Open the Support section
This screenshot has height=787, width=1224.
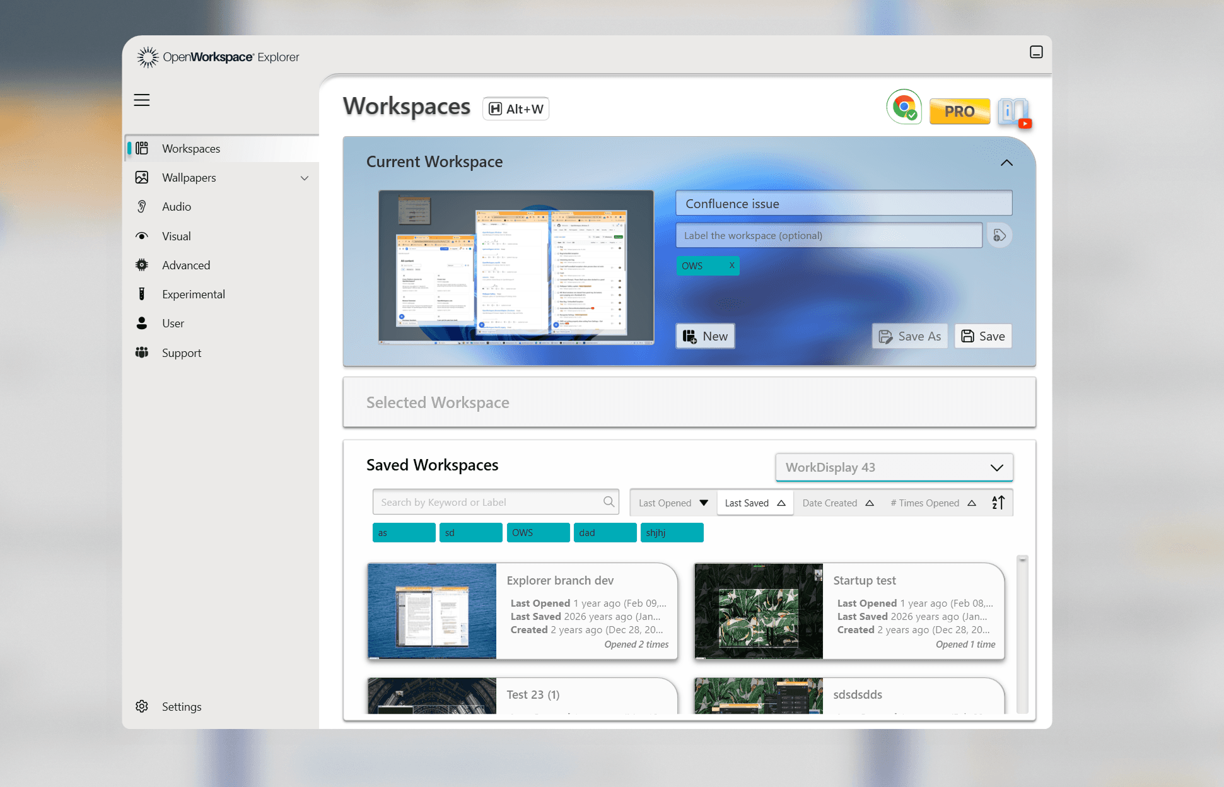click(182, 353)
